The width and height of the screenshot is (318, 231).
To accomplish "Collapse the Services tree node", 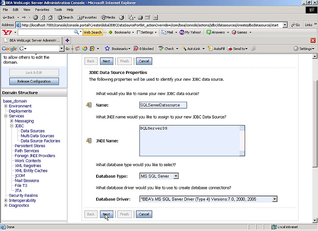I will click(x=6, y=116).
